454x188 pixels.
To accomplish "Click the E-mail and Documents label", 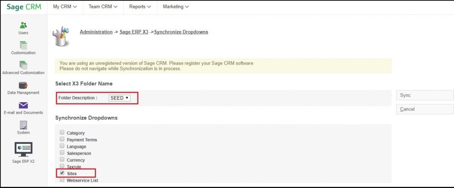I will coord(23,113).
